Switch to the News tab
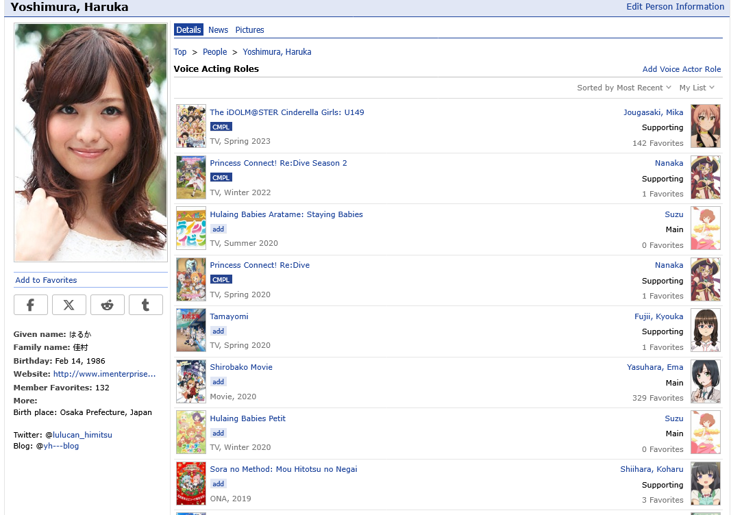Screen dimensions: 731x515 click(218, 30)
